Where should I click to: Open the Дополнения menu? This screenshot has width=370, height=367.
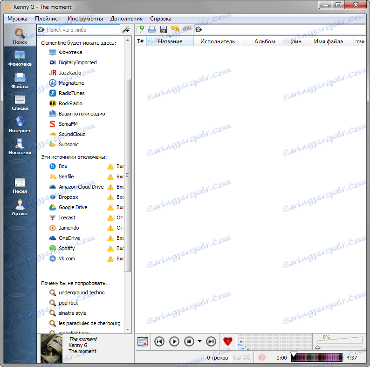(x=126, y=19)
